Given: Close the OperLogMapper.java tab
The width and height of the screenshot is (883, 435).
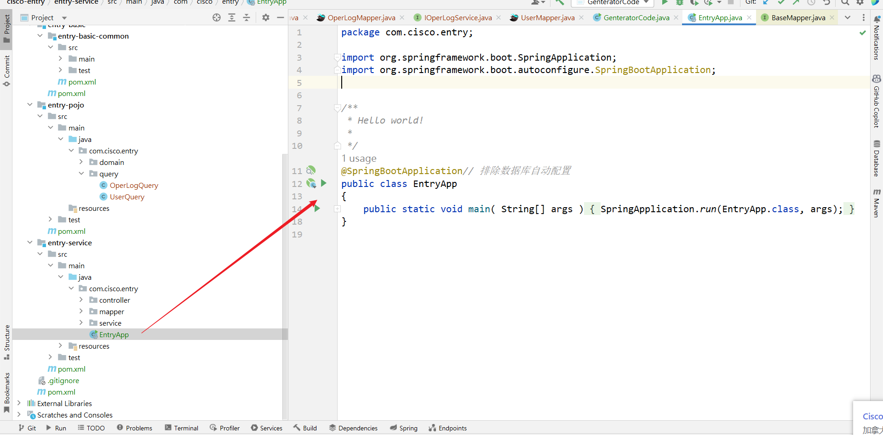Looking at the screenshot, I should [402, 17].
